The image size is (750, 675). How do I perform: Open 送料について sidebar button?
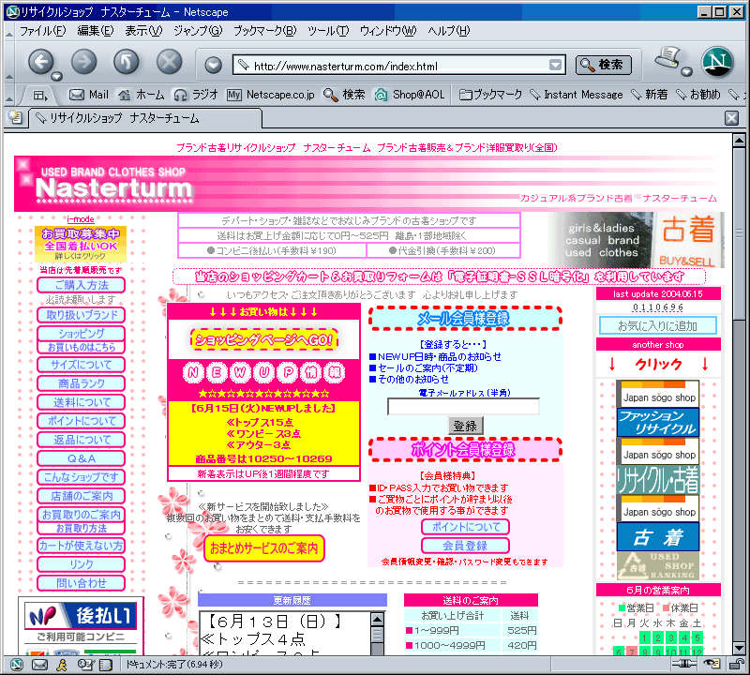click(x=81, y=402)
